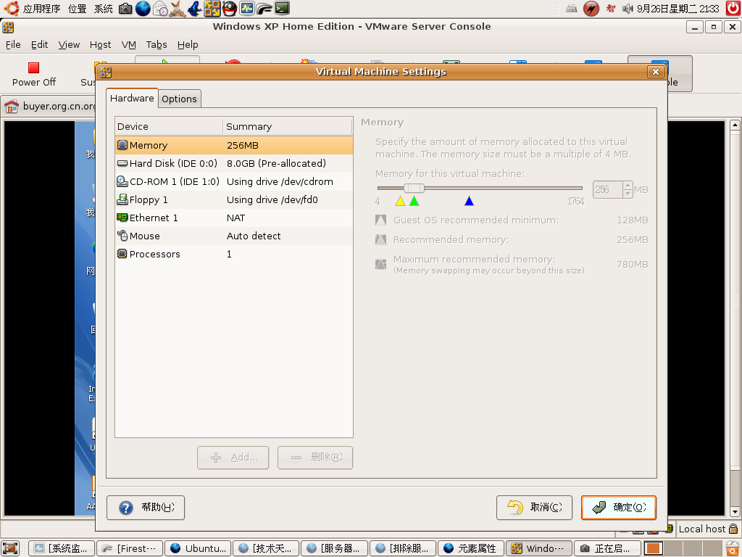Click the VMware Server Console window menu icon
This screenshot has height=557, width=742.
(8, 27)
